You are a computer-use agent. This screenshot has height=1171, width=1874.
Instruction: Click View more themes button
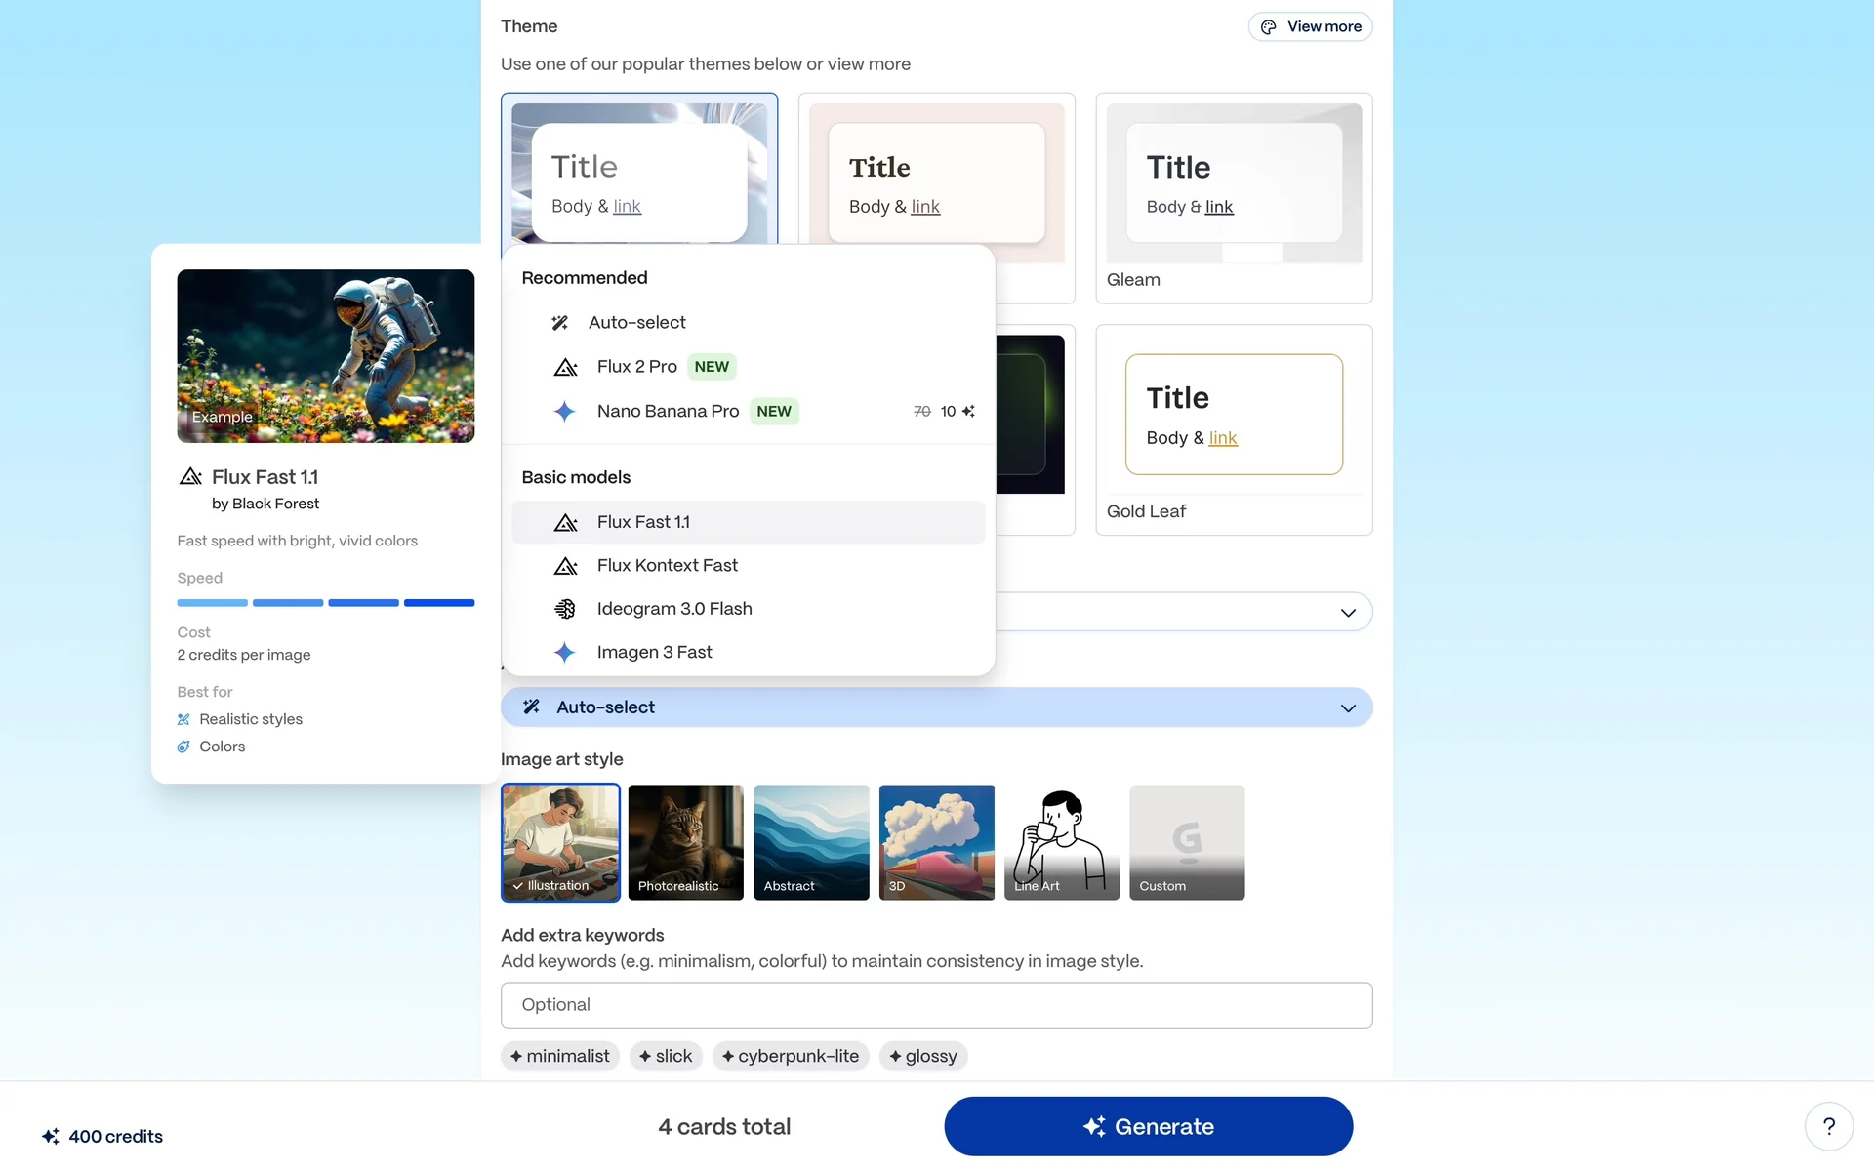click(x=1310, y=26)
